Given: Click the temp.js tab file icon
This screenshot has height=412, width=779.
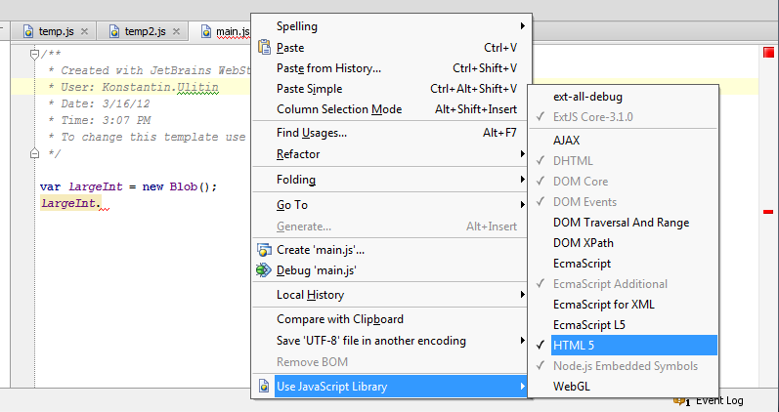Looking at the screenshot, I should [x=28, y=31].
